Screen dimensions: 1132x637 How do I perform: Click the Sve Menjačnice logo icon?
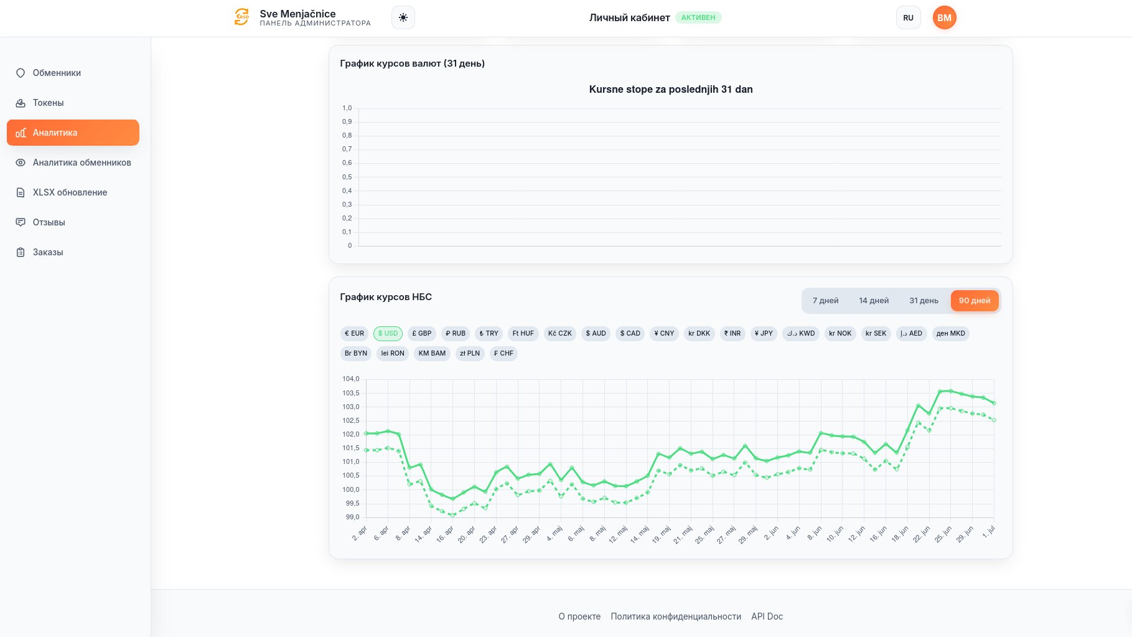coord(241,17)
